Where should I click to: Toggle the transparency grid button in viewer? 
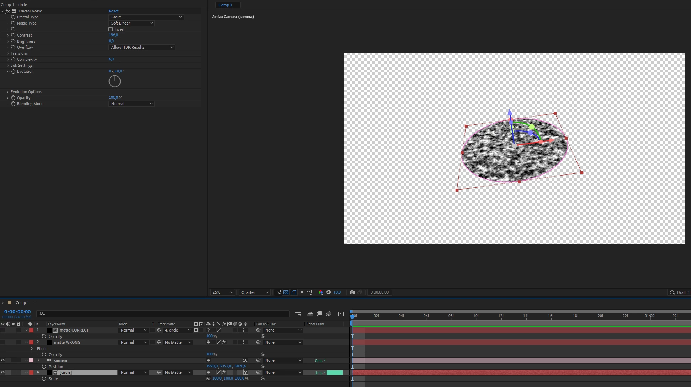click(286, 292)
